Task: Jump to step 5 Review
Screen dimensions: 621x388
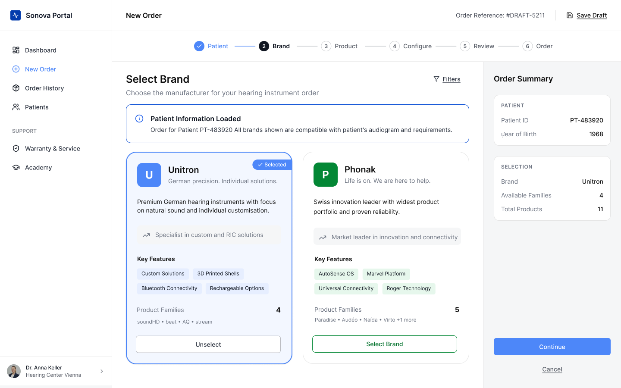Action: pos(477,46)
